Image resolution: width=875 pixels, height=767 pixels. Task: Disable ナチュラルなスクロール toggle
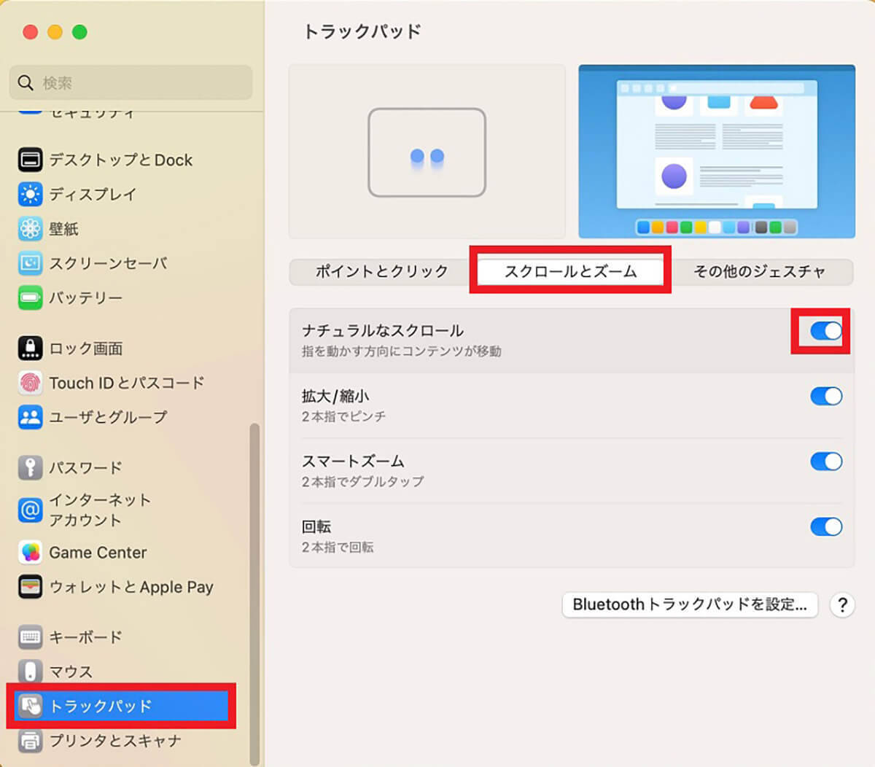point(826,331)
